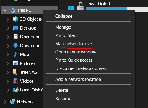The image size is (148, 108).
Task: Click the Music note icon
Action: pyautogui.click(x=16, y=54)
